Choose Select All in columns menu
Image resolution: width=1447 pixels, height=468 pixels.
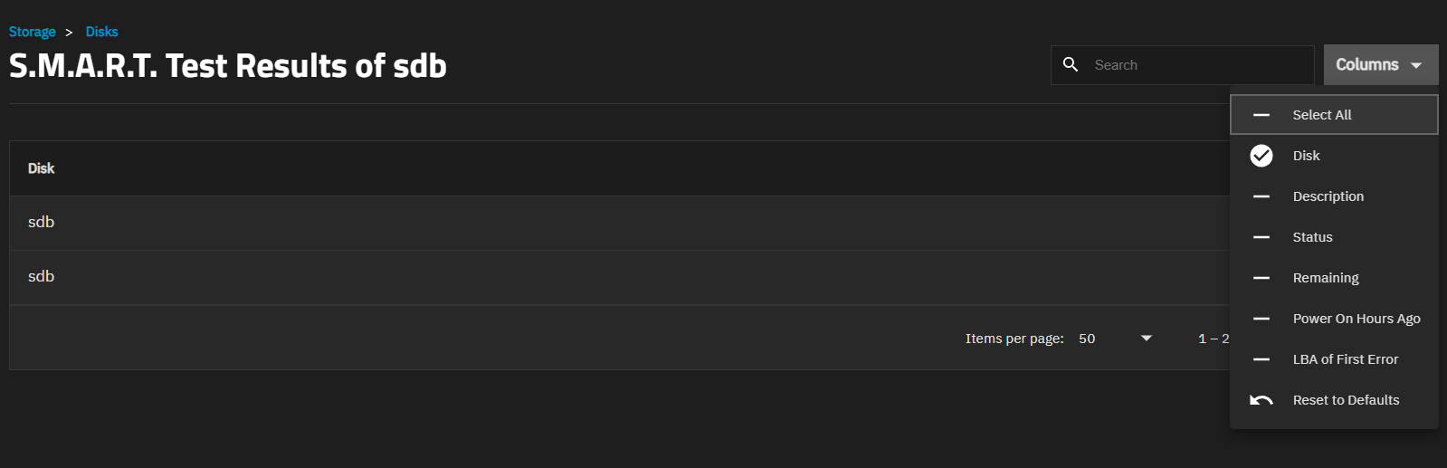click(x=1321, y=115)
